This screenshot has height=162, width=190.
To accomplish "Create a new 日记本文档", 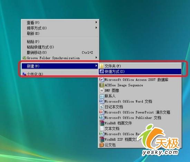I will pyautogui.click(x=140, y=107).
